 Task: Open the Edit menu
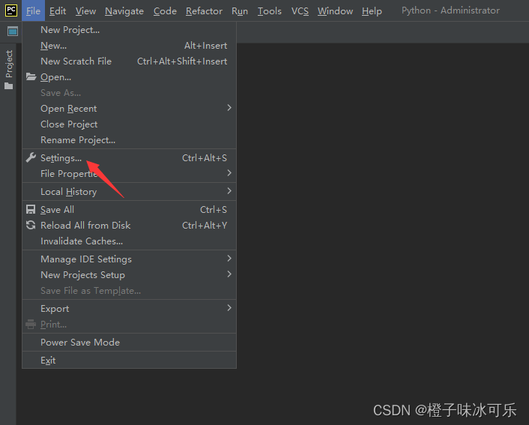[58, 10]
